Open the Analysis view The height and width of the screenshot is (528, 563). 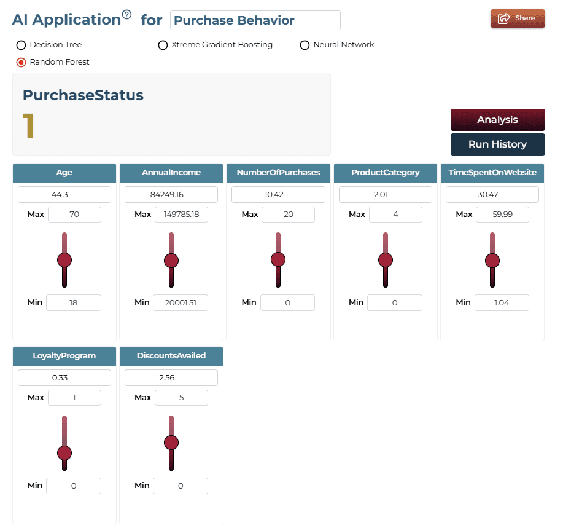point(498,120)
